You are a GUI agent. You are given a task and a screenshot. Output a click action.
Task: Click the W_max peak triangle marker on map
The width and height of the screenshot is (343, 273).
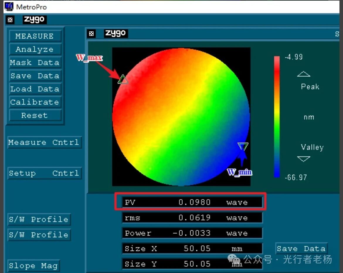[x=123, y=79]
